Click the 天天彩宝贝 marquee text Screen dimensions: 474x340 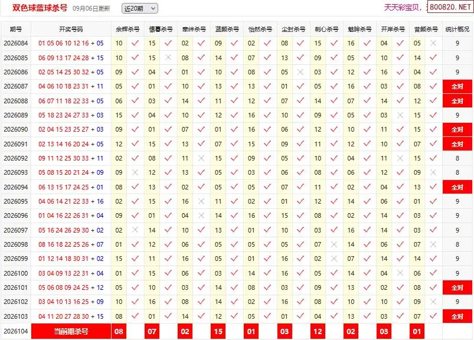point(401,7)
